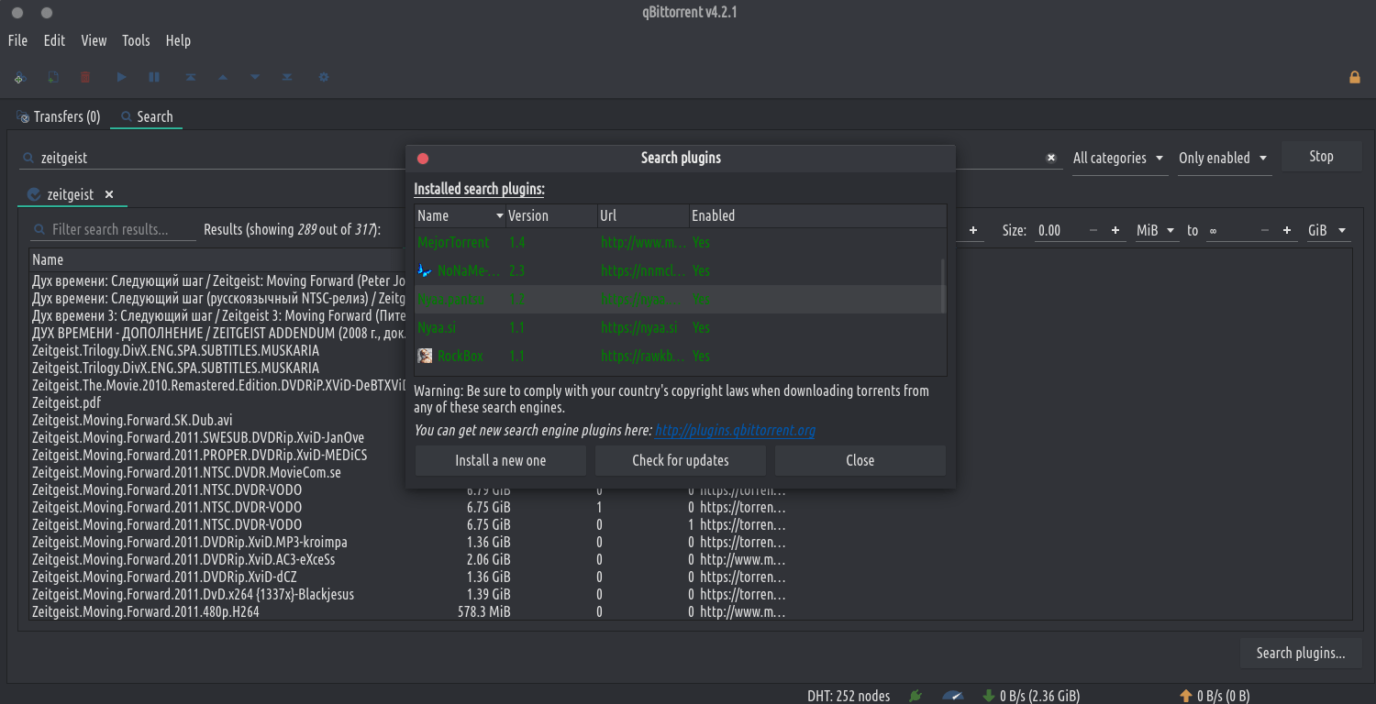Click the orange lock icon in toolbar

pyautogui.click(x=1354, y=78)
